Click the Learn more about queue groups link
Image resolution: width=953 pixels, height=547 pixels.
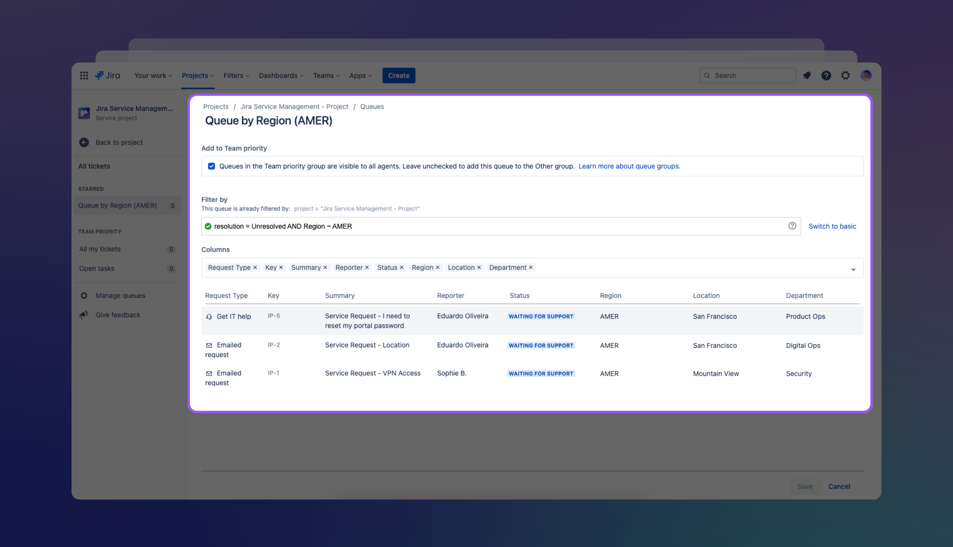629,166
